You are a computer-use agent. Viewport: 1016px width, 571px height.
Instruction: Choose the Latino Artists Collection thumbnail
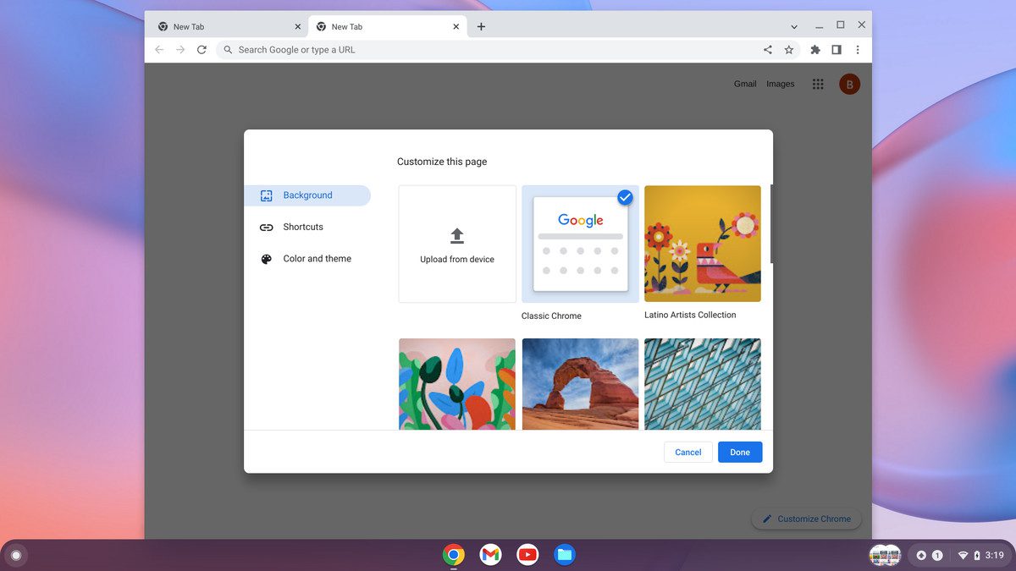pos(702,244)
